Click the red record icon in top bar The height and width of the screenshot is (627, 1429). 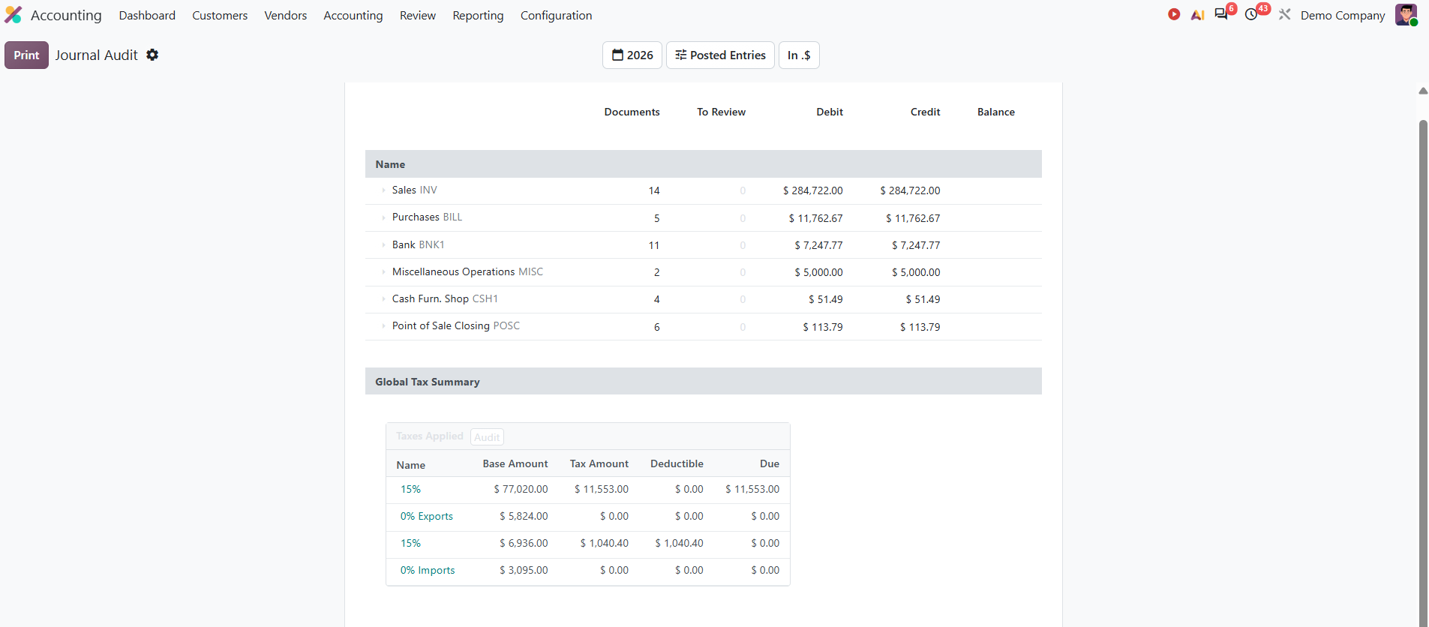coord(1174,14)
